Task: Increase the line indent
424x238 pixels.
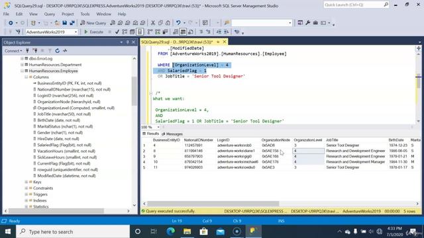Action: 226,32
